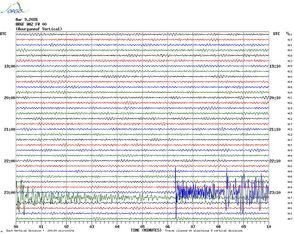Click the 21:00 hour marker

pos(9,130)
